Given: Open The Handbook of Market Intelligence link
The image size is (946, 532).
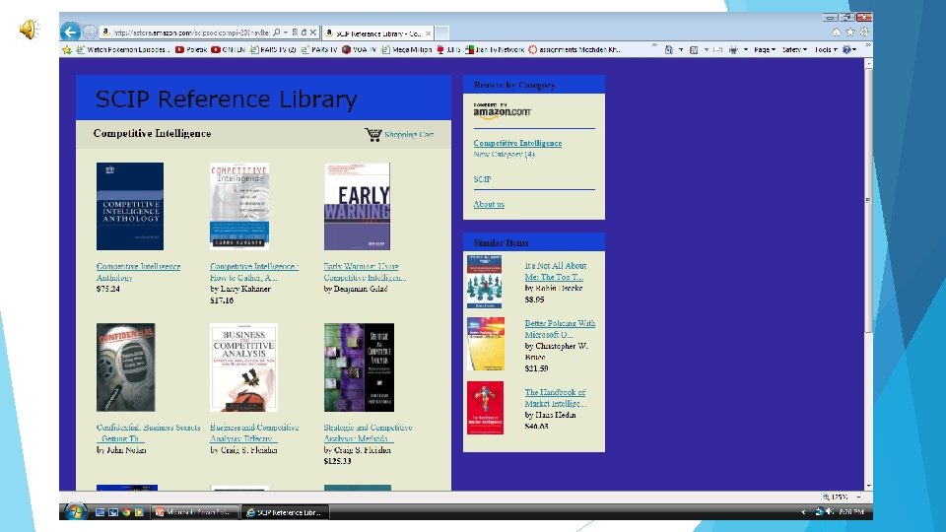Looking at the screenshot, I should (x=555, y=398).
